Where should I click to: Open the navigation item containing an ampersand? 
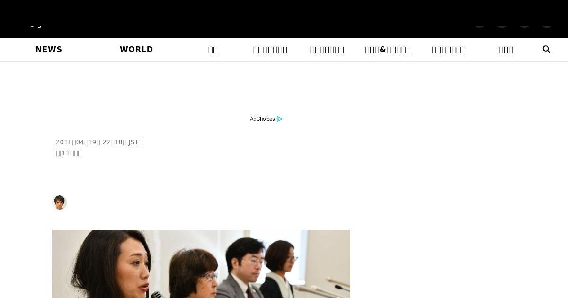pos(388,50)
